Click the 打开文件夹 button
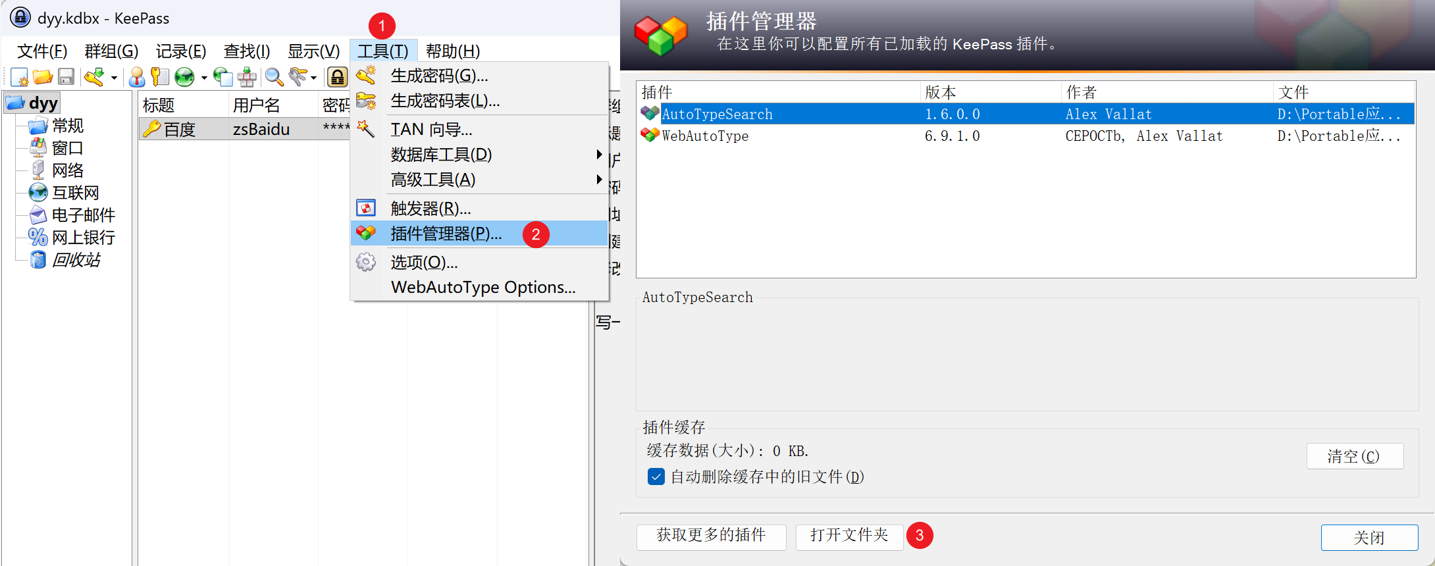 [849, 537]
